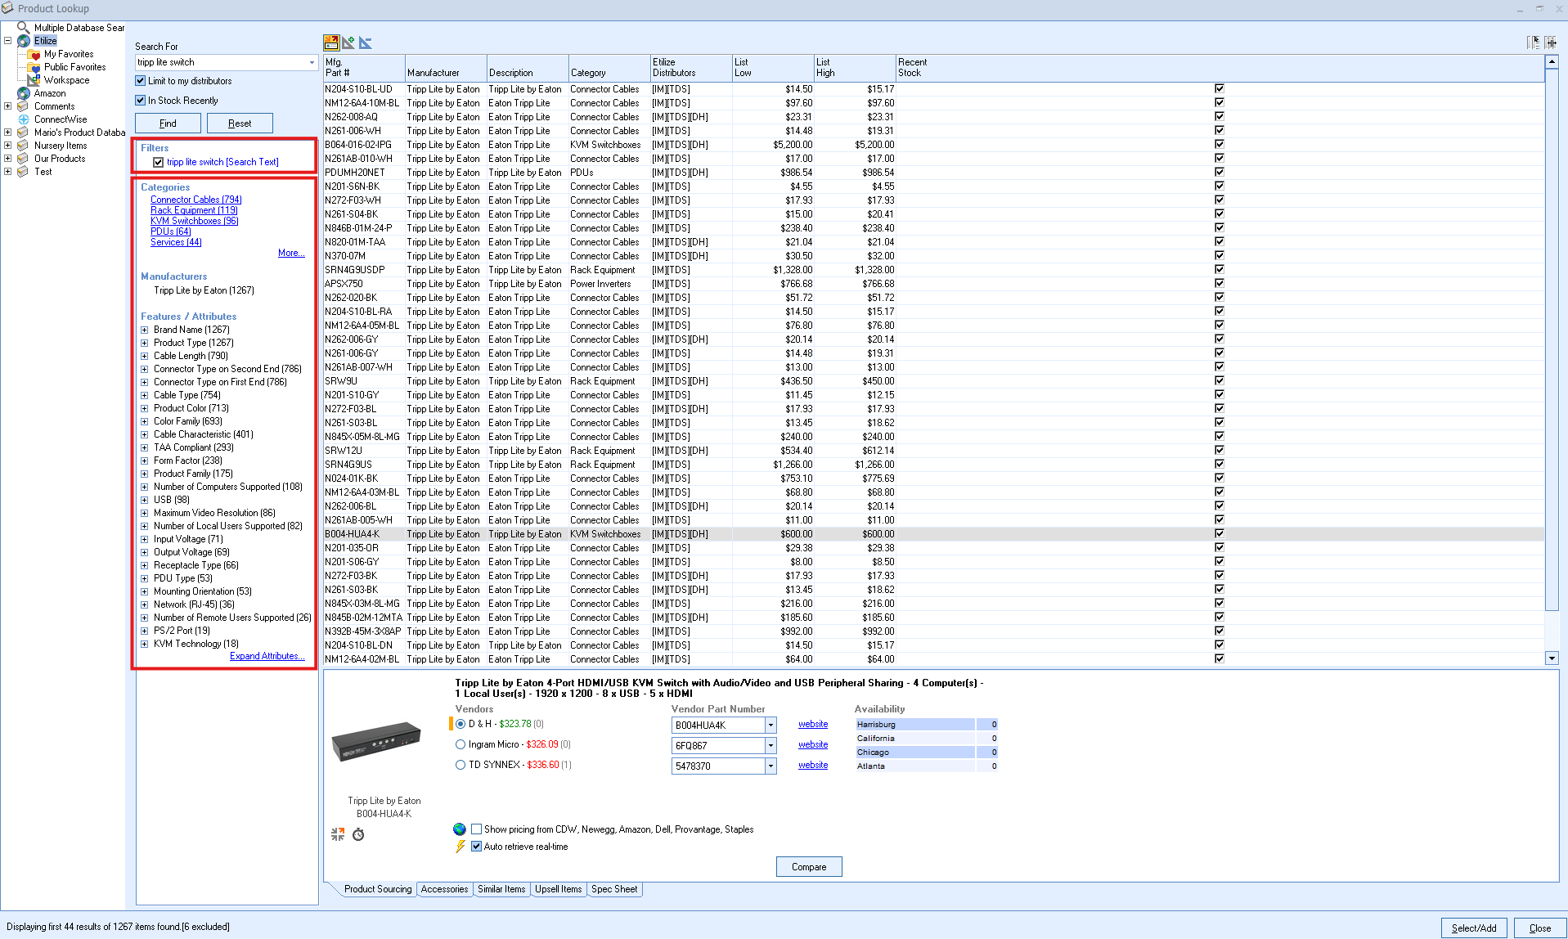1568x939 pixels.
Task: Switch to the Product Sourcing tab
Action: click(378, 889)
